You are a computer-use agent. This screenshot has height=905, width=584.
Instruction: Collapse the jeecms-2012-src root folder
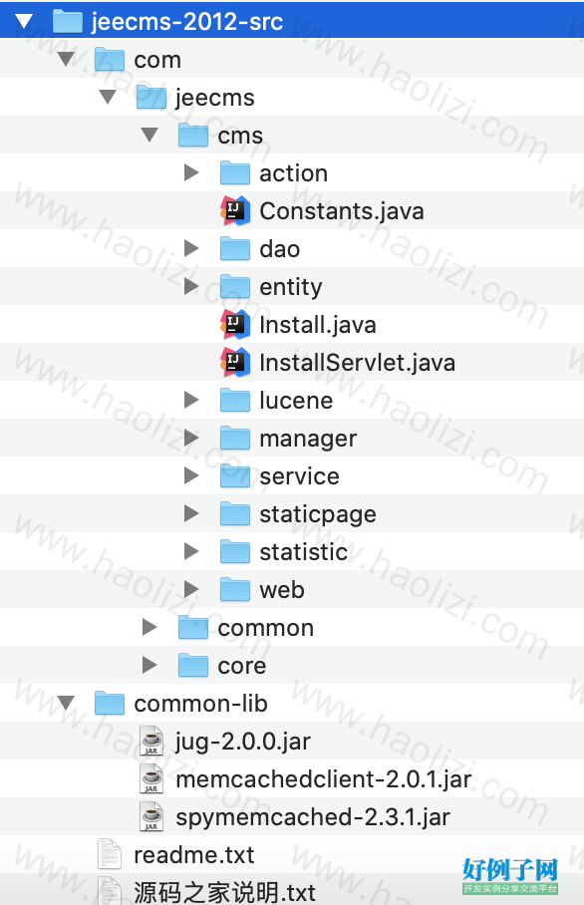click(24, 22)
